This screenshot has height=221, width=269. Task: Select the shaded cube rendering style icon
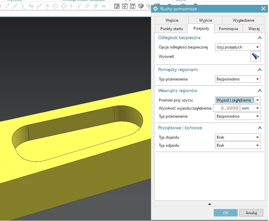coord(141,6)
